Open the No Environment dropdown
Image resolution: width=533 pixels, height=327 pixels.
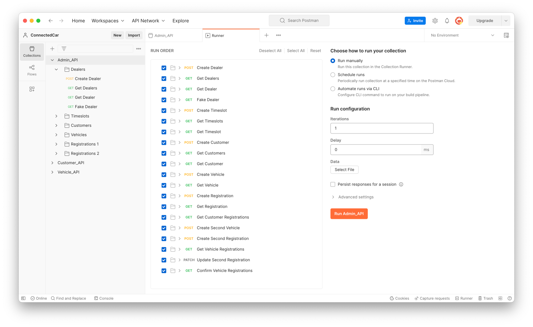[x=463, y=35]
